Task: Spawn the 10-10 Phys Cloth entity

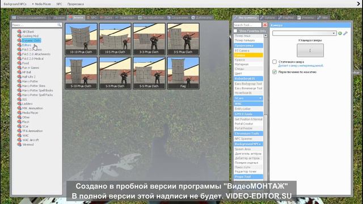Action: coord(81,39)
